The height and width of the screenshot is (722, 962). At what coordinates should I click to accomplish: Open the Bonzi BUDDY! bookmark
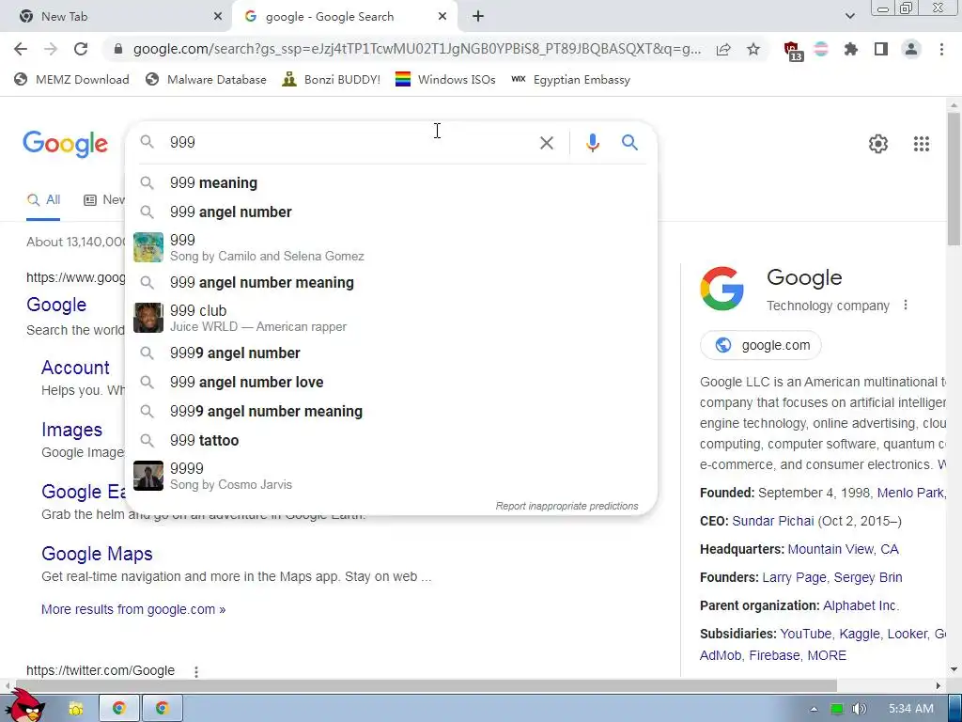pos(332,80)
